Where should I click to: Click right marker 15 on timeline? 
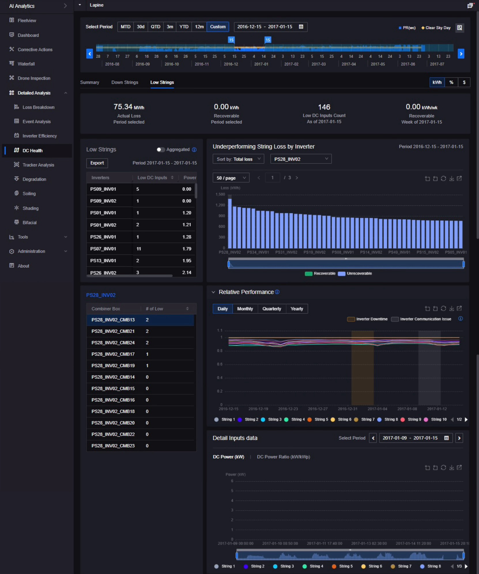(268, 40)
